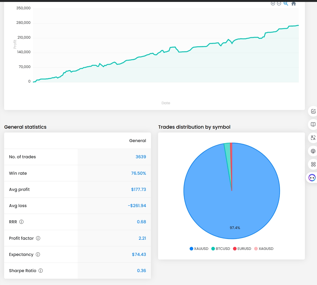Show info tooltip for Profit factor
Viewport: 317px width, 285px height.
coord(38,238)
